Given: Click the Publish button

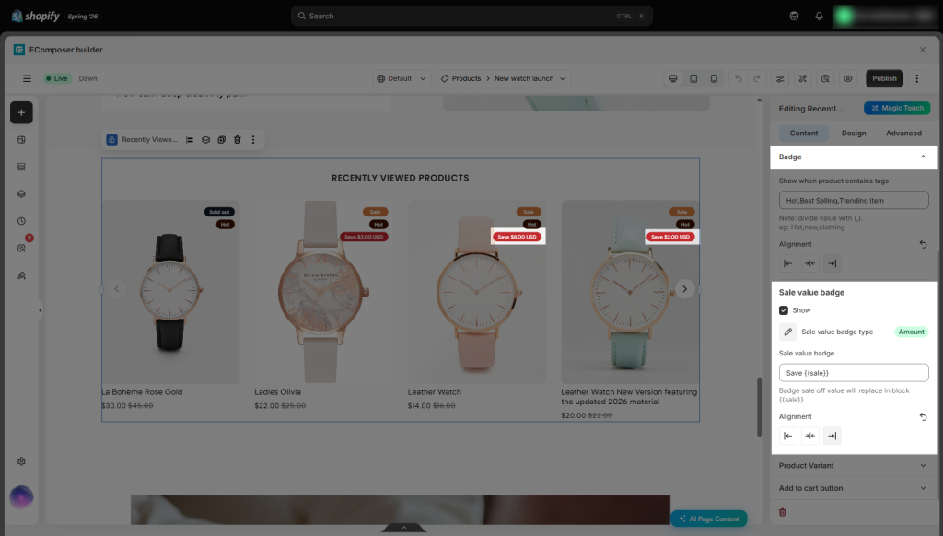Looking at the screenshot, I should pyautogui.click(x=884, y=78).
